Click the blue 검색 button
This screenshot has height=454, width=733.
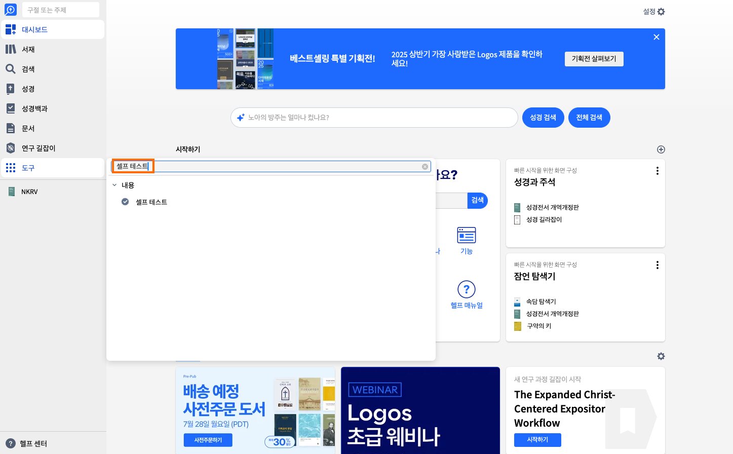[477, 200]
